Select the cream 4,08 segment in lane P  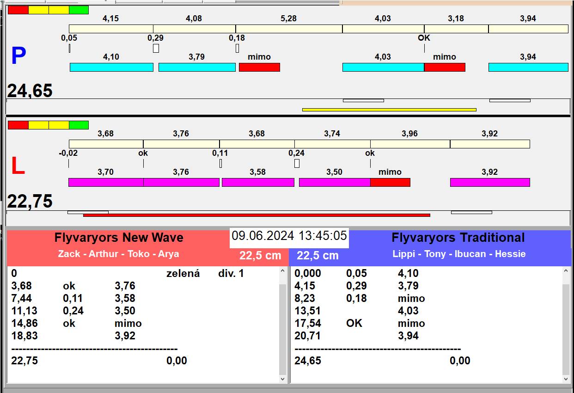pos(194,29)
